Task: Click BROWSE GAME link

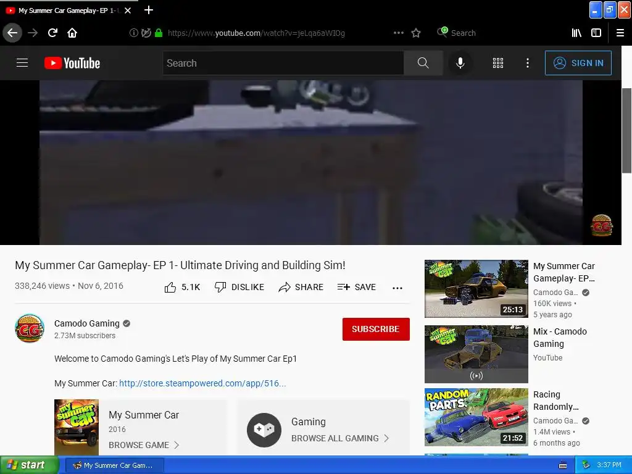Action: [144, 445]
